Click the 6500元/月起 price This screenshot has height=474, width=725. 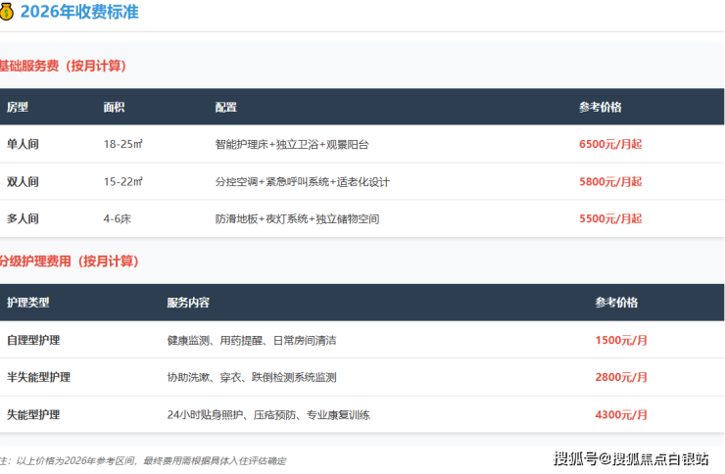point(610,144)
